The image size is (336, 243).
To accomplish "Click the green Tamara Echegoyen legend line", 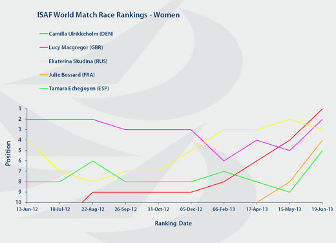I will [44, 89].
